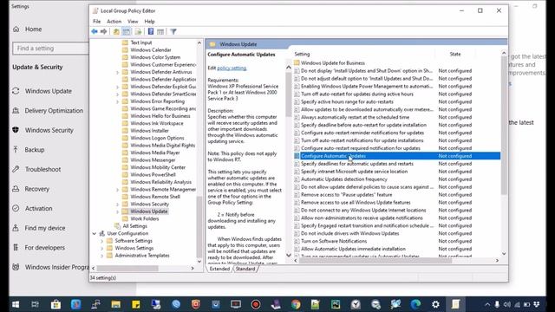This screenshot has width=555, height=312.
Task: Select Turn on Software Notifications setting
Action: point(333,241)
